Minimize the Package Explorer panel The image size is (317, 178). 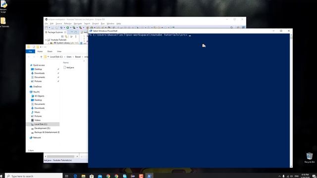pos(72,32)
